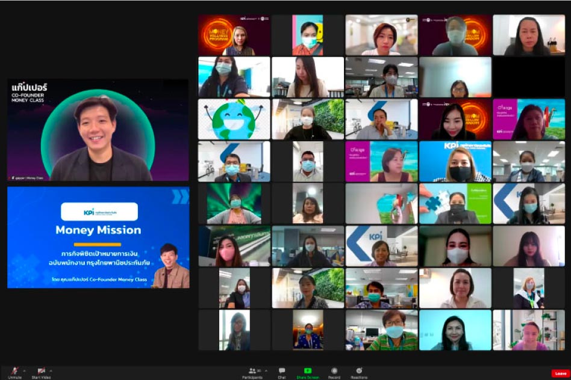Unmute the microphone
The height and width of the screenshot is (380, 571).
pyautogui.click(x=13, y=372)
